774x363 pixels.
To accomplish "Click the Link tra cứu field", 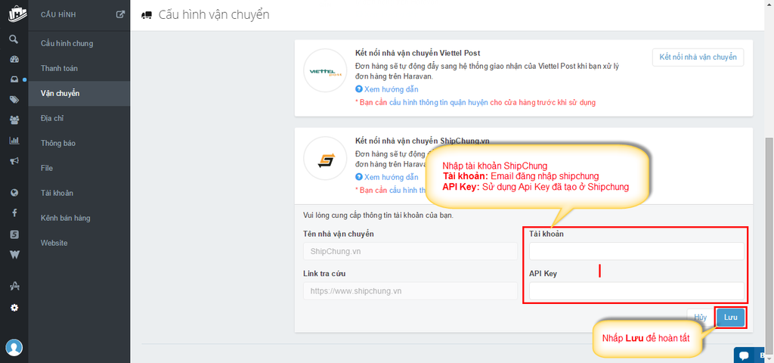I will [410, 291].
